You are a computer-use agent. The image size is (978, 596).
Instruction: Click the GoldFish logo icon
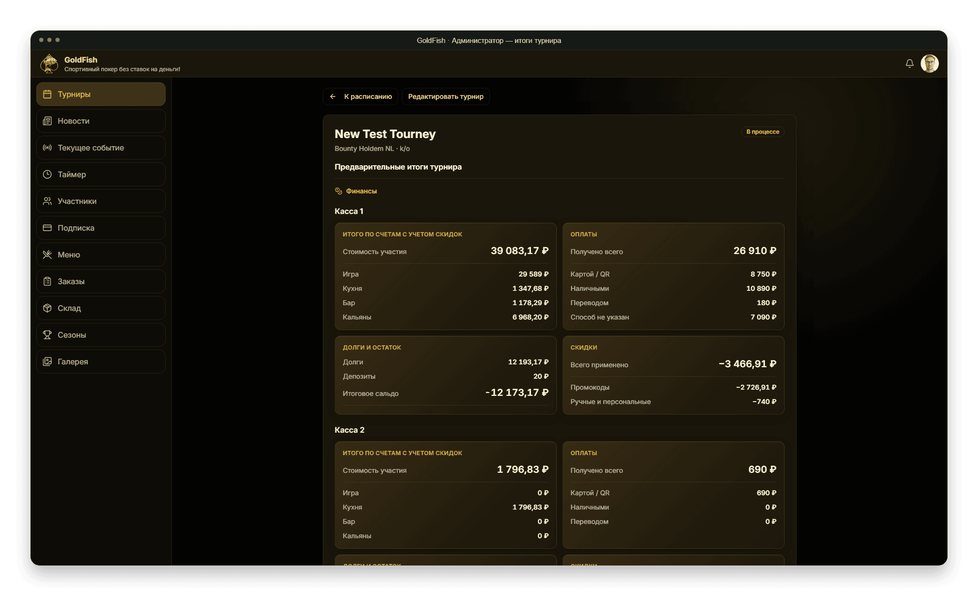(x=49, y=64)
